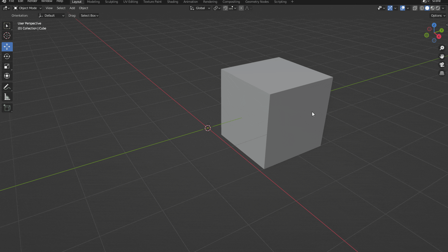Switch to Wireframe shading mode
The width and height of the screenshot is (448, 252).
click(x=422, y=8)
